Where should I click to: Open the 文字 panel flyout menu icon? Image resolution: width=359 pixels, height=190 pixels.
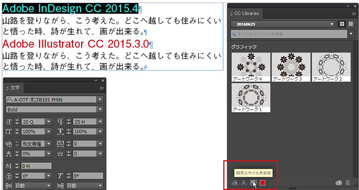tap(102, 88)
